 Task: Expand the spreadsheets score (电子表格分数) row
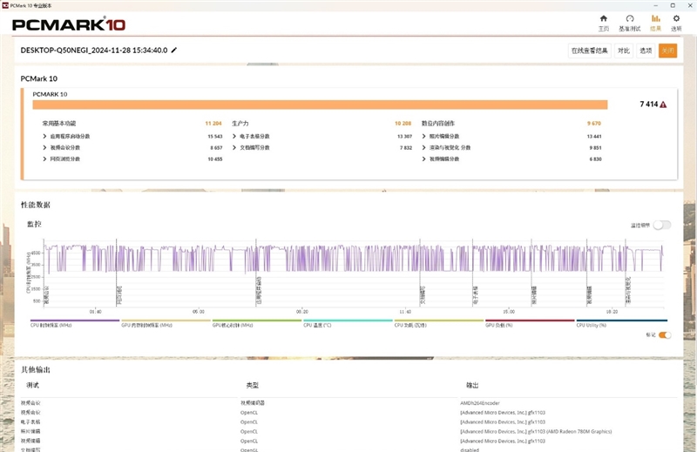tap(233, 137)
